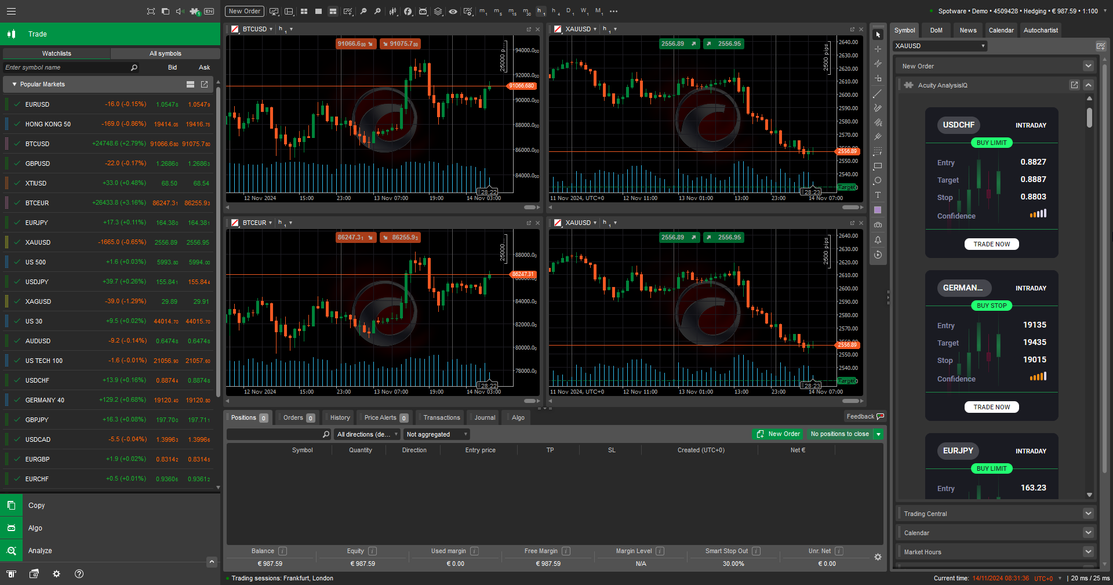1113x585 pixels.
Task: Click the zoom in magnifier icon
Action: click(x=377, y=11)
